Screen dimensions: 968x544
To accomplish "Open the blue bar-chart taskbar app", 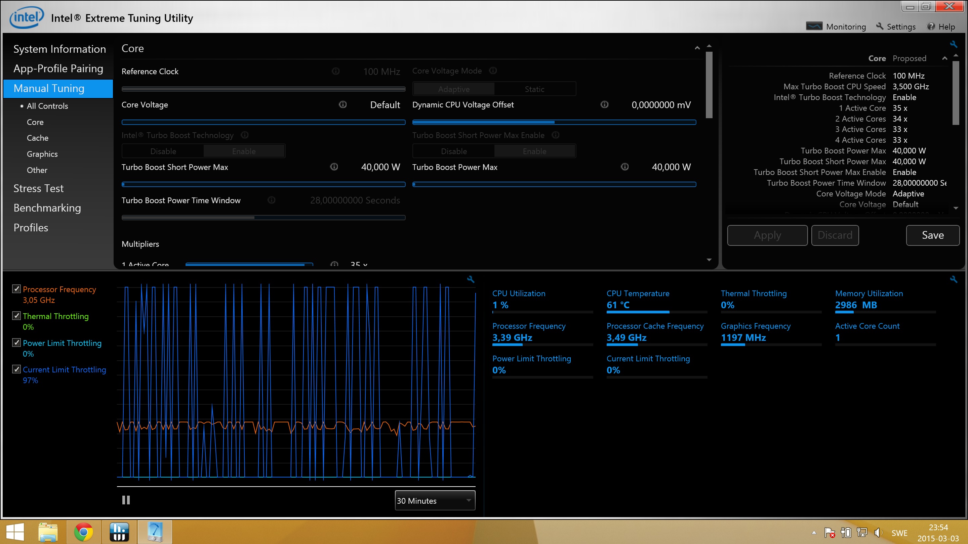I will [119, 532].
